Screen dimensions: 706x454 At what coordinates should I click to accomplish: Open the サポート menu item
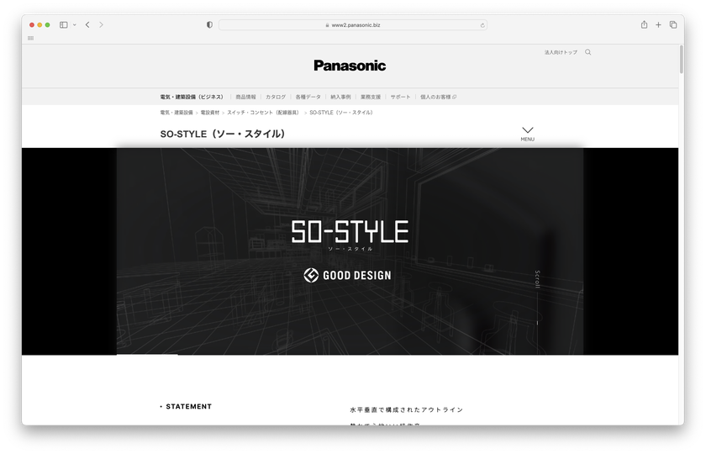400,97
